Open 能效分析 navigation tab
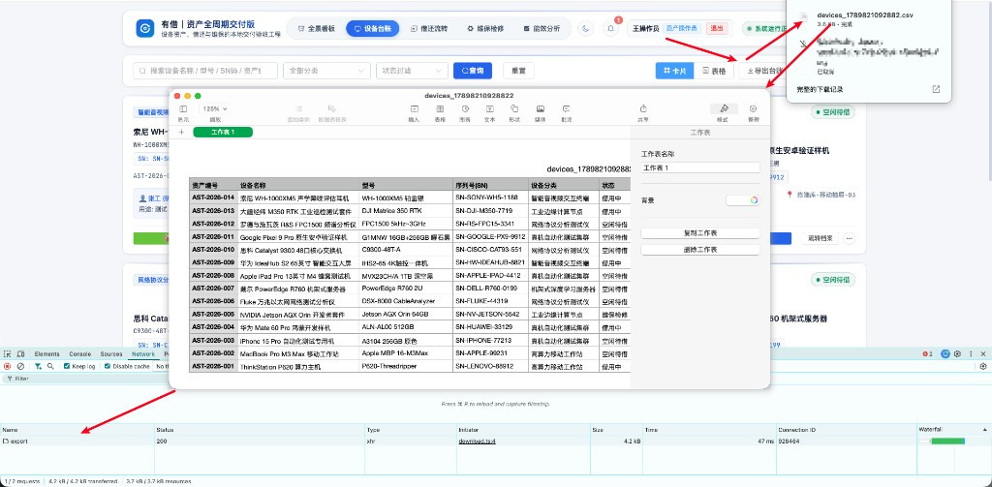992x487 pixels. 542,28
